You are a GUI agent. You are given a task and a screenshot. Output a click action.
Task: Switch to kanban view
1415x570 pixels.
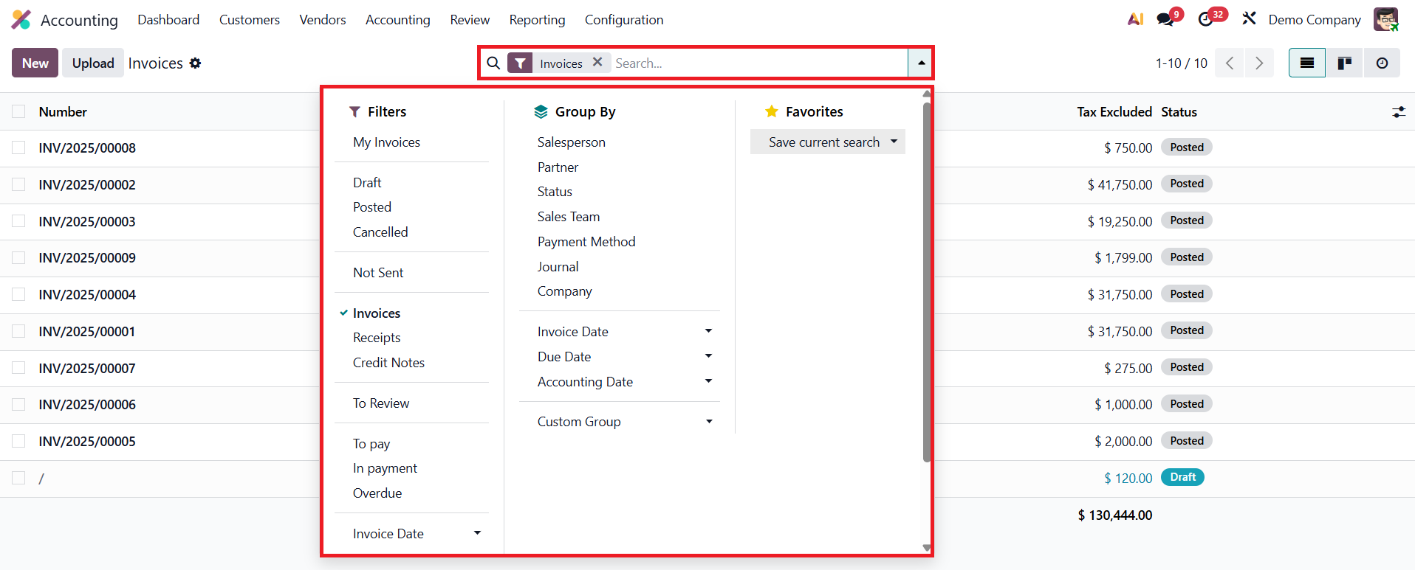click(1345, 63)
